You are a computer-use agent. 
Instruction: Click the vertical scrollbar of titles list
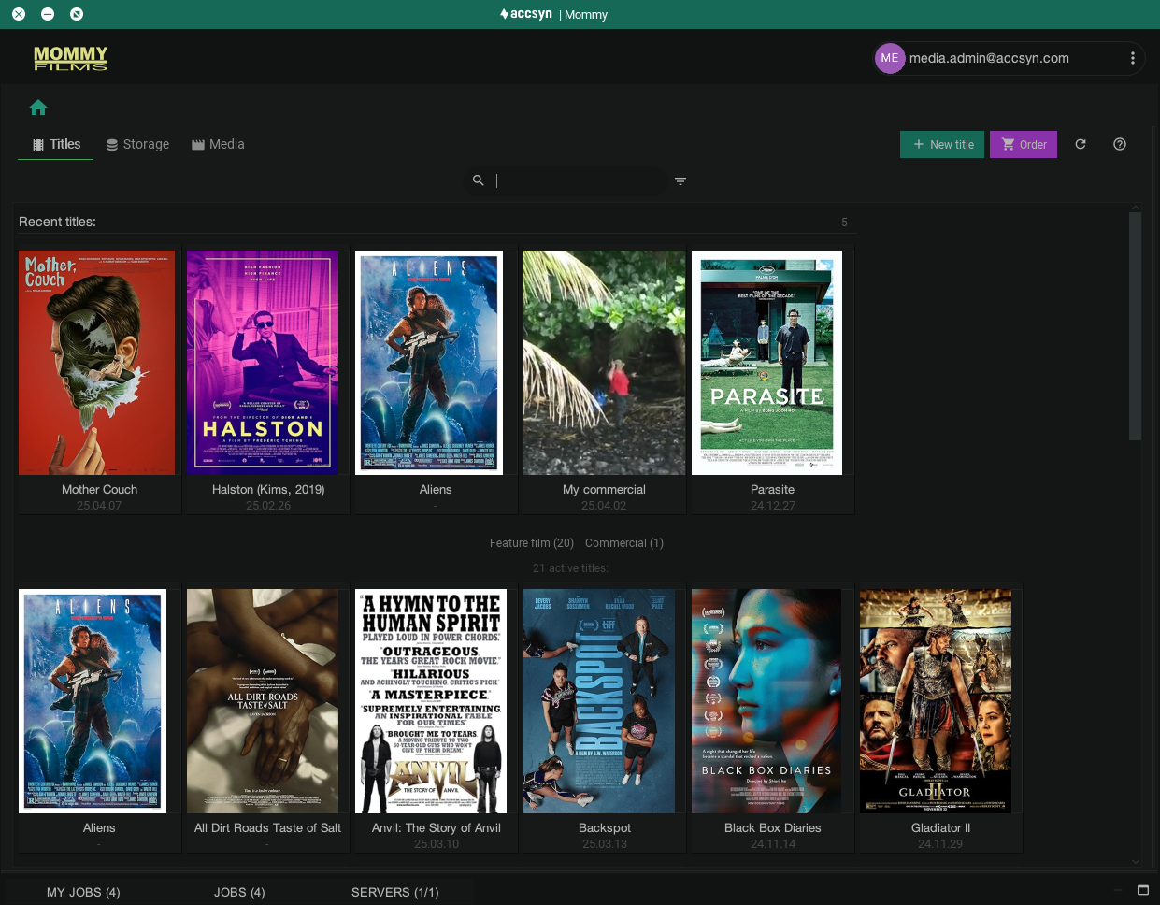(x=1135, y=325)
